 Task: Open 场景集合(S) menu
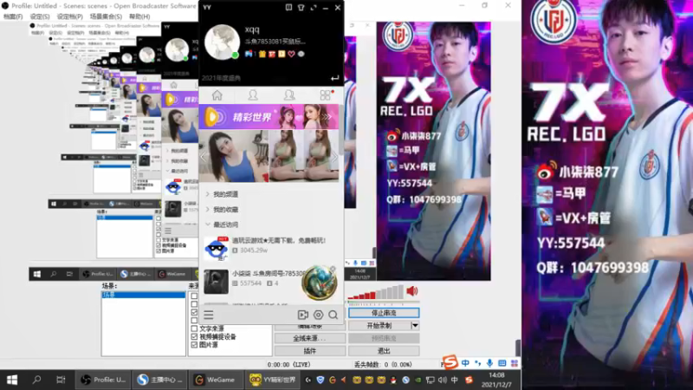[106, 16]
